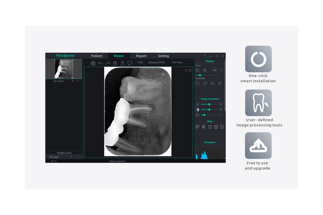This screenshot has height=215, width=323.
Task: Click Network detection in the status bar
Action: click(x=118, y=161)
